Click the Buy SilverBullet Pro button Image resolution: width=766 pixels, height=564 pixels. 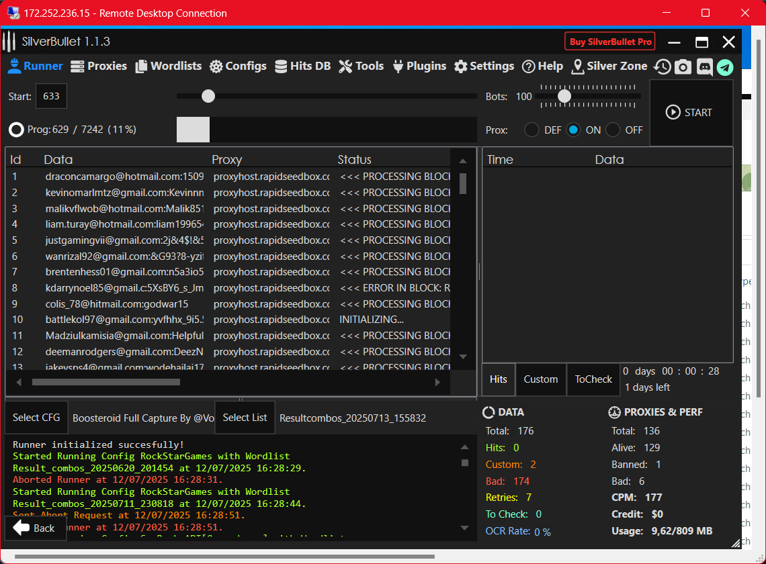[x=610, y=42]
